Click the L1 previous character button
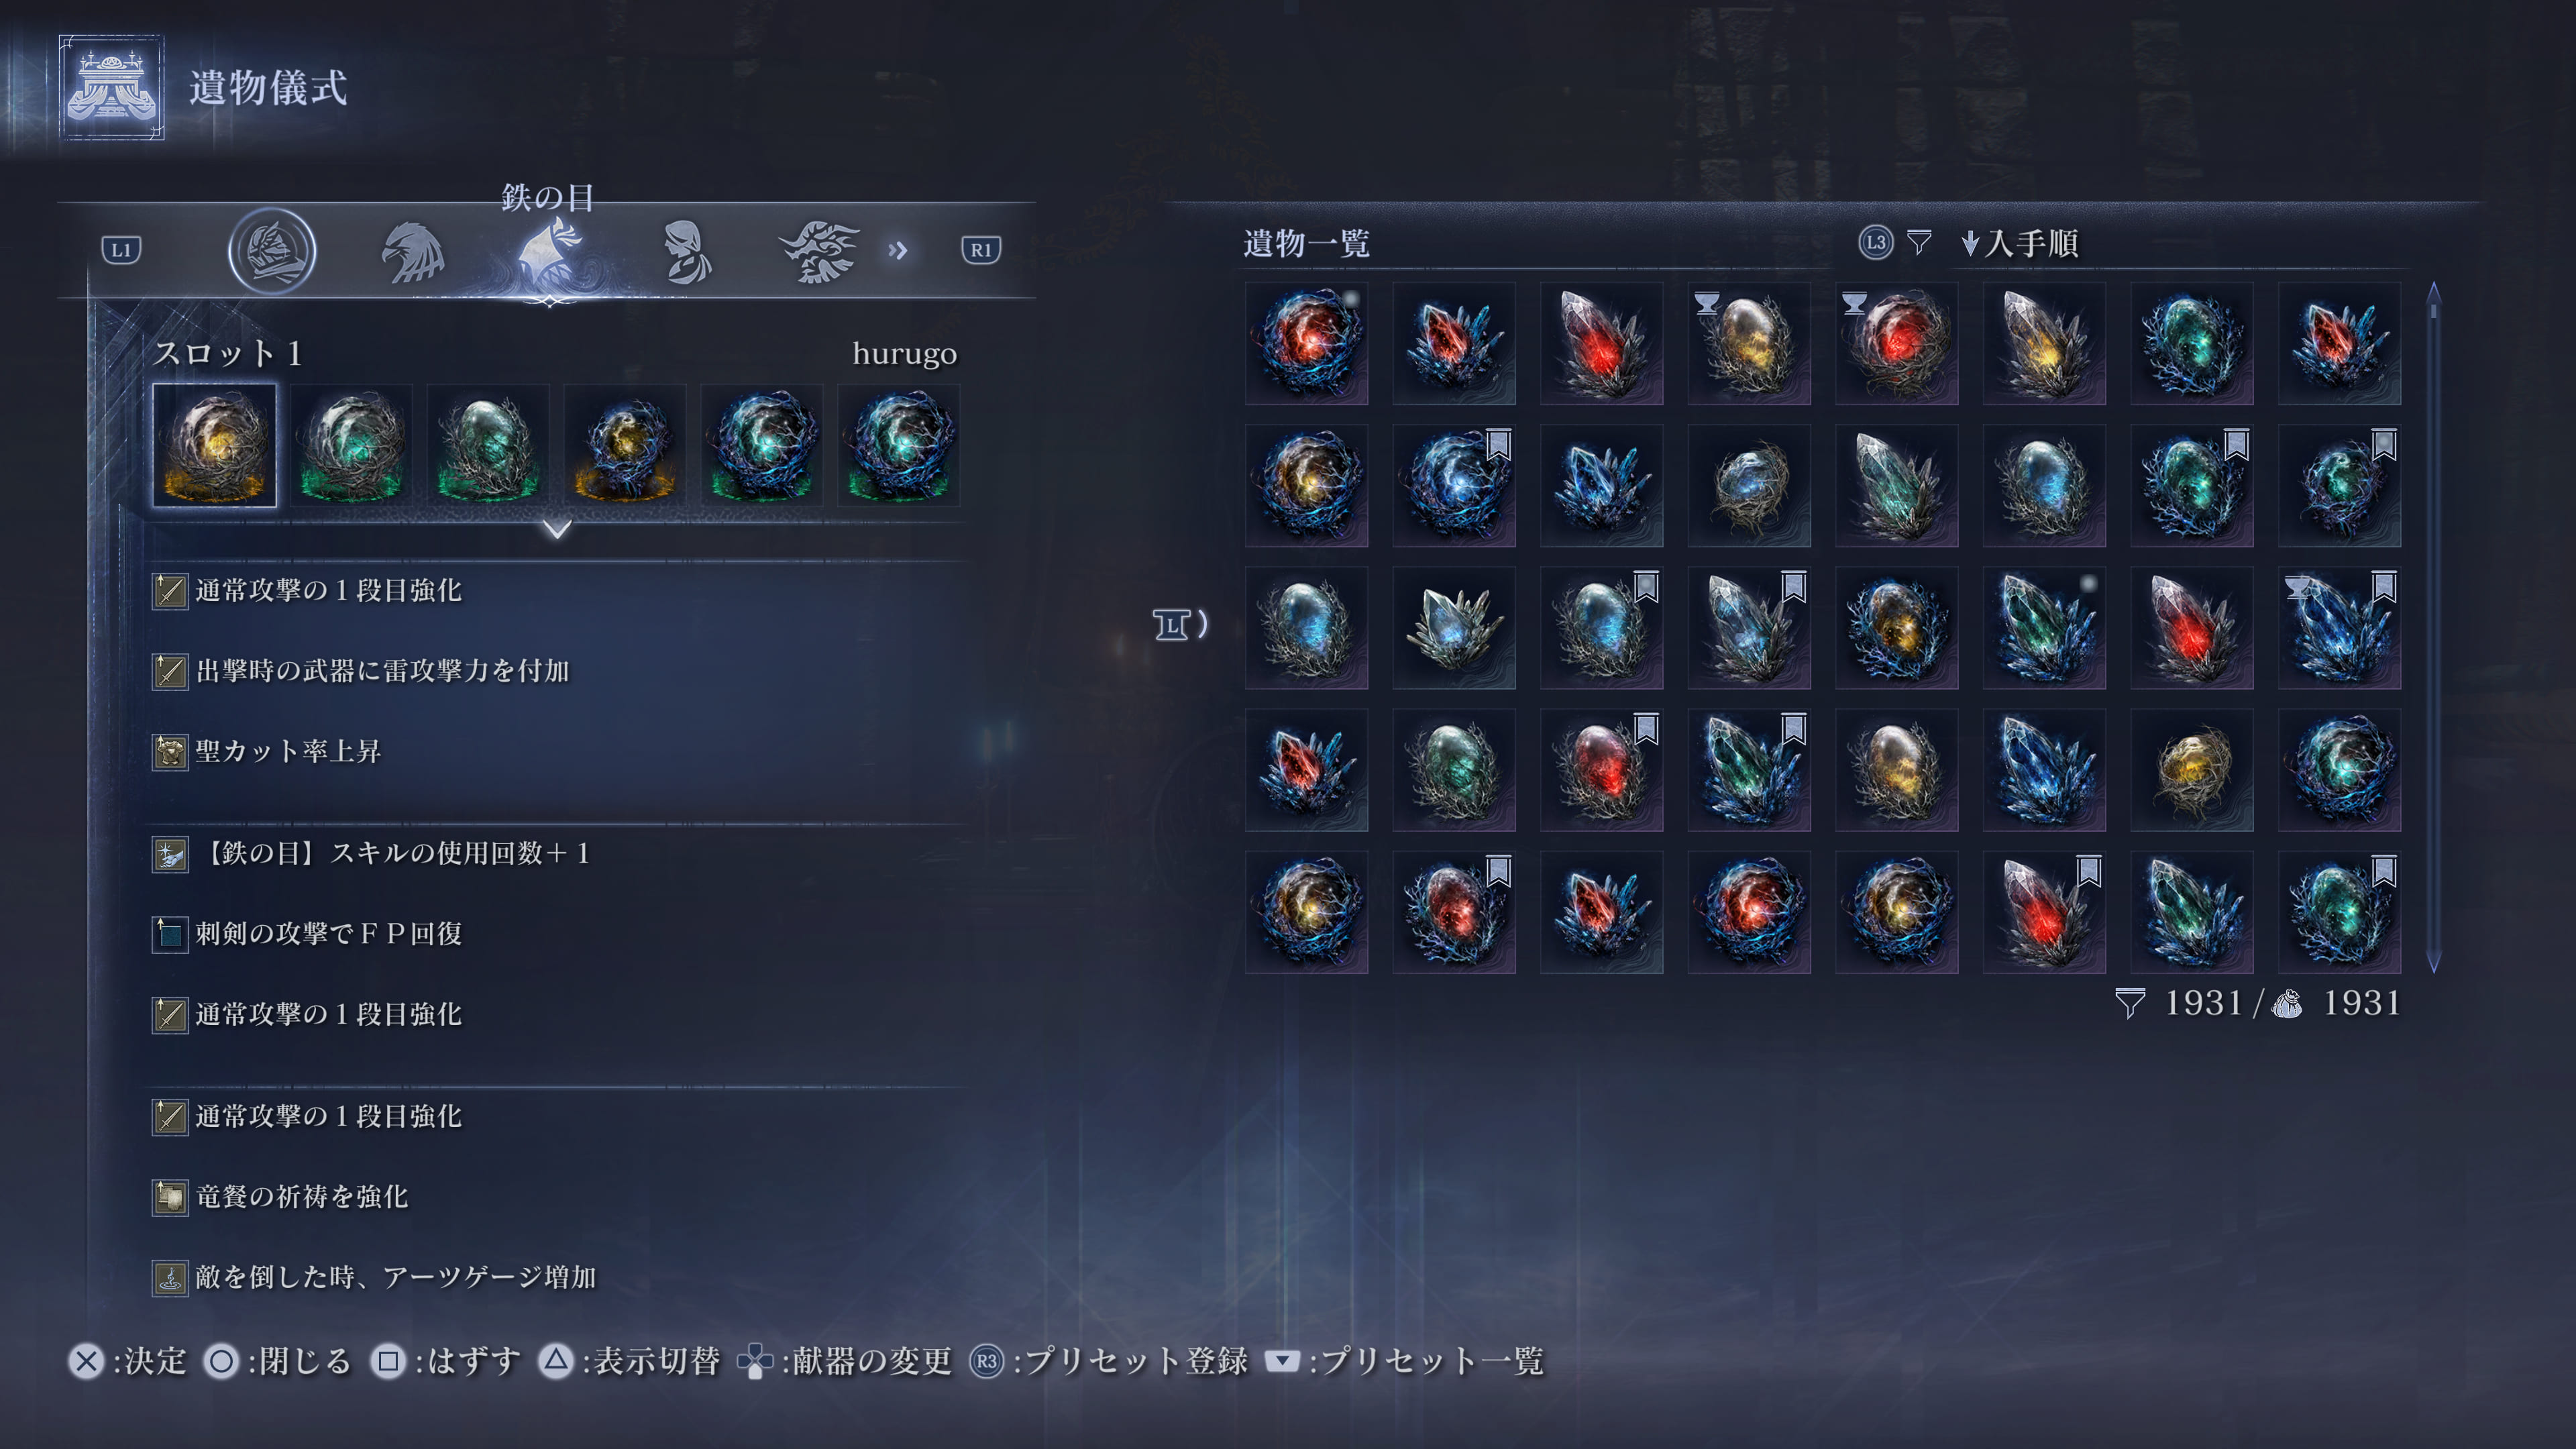 click(121, 249)
